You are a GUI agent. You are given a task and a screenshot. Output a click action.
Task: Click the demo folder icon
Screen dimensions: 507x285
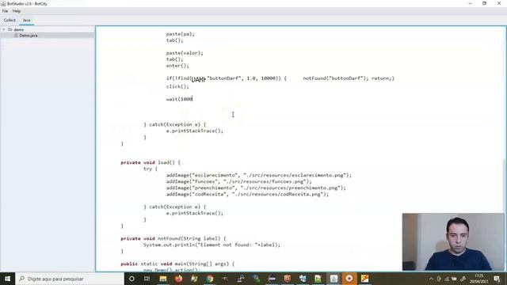tap(10, 29)
